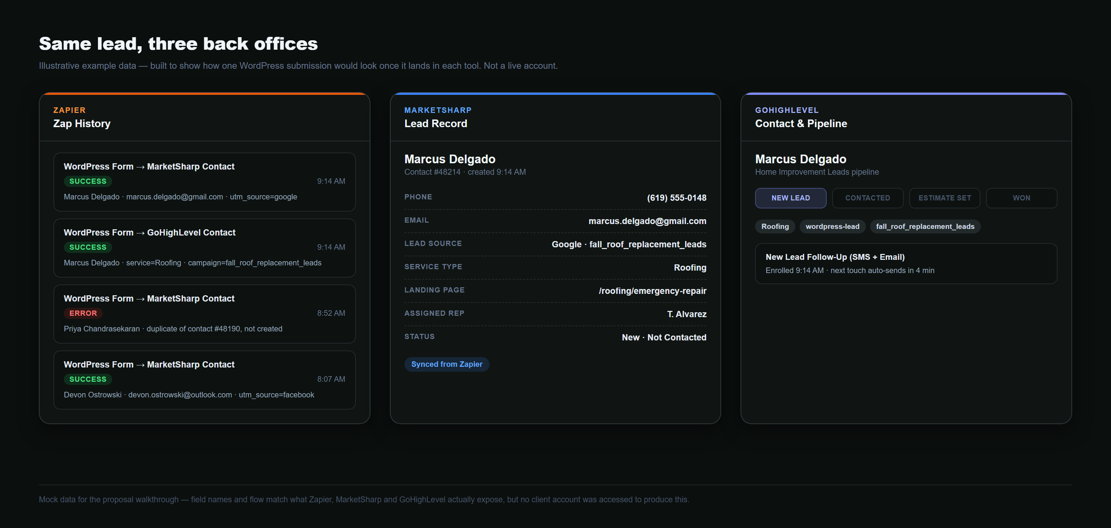
Task: Open the New Lead Follow-Up workflow card
Action: point(906,264)
